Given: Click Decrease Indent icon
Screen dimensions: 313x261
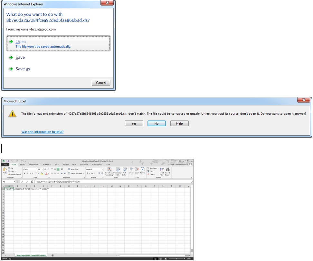Looking at the screenshot, I should point(62,173).
